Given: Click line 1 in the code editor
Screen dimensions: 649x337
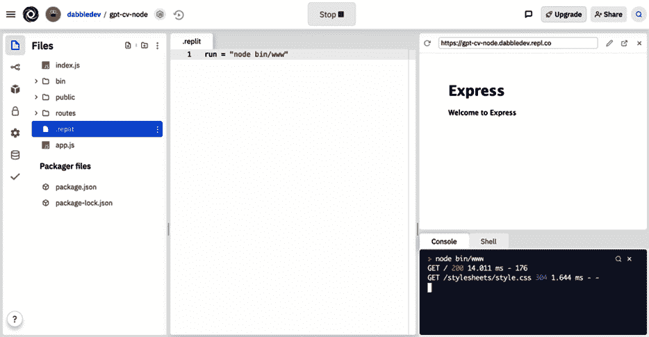Looking at the screenshot, I should [293, 55].
